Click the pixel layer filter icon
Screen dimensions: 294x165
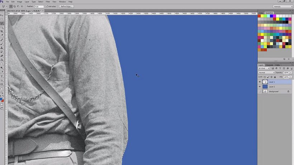[273, 68]
